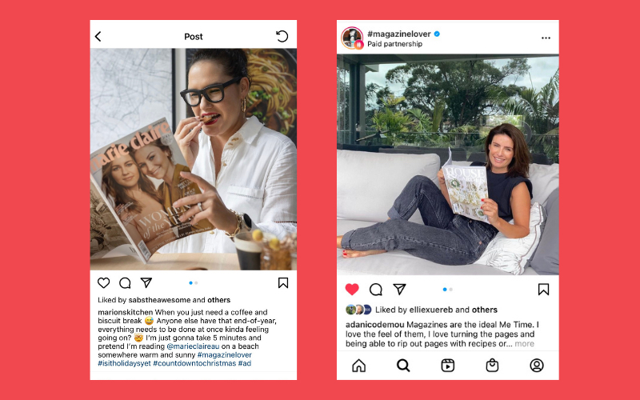Share the adanicodemou post via paper plane icon
Image resolution: width=640 pixels, height=400 pixels.
pos(399,290)
